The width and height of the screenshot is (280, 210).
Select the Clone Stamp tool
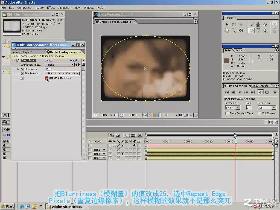258,24
